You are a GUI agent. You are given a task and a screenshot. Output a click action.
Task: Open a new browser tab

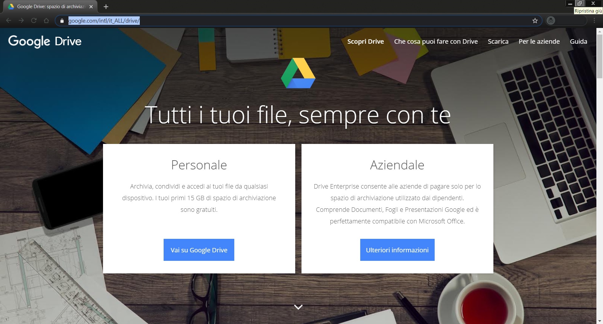pos(106,7)
